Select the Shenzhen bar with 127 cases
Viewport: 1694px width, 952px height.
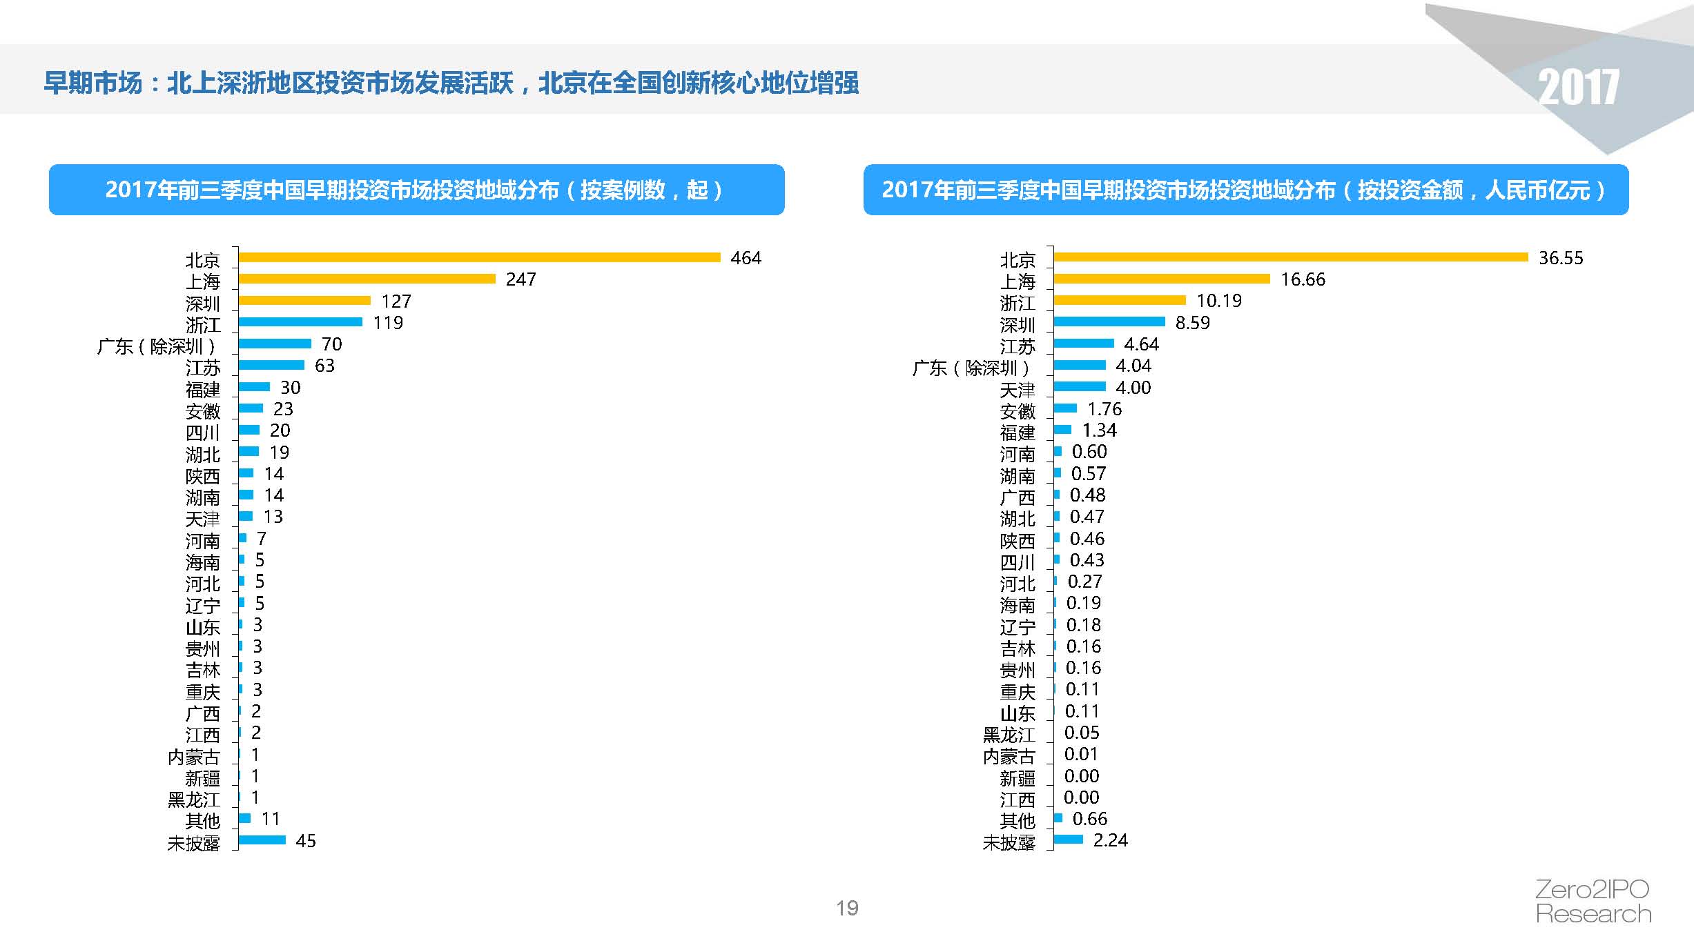304,300
